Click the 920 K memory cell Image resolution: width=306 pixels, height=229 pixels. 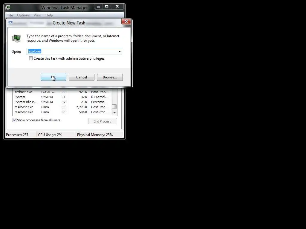[x=83, y=92]
